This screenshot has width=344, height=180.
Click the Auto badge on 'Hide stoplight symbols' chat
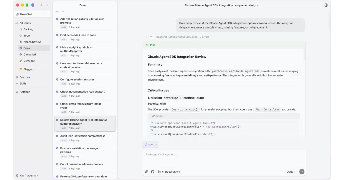tap(64, 55)
